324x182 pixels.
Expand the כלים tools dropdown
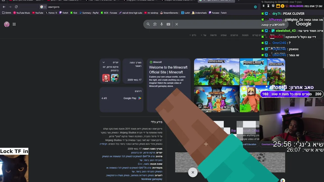tap(193, 35)
